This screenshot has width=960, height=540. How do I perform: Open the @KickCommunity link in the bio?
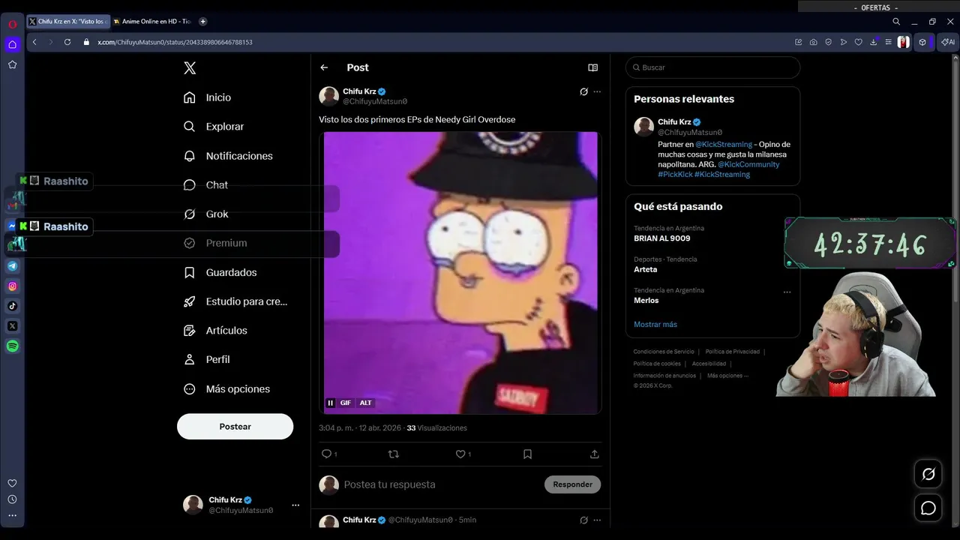pyautogui.click(x=748, y=164)
